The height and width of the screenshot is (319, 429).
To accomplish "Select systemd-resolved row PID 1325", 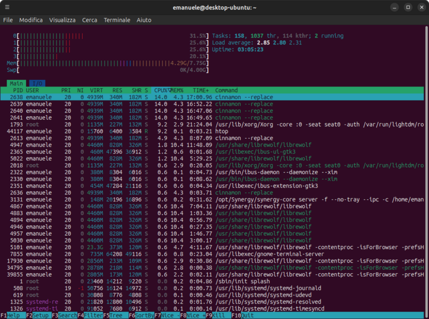I will click(212, 302).
